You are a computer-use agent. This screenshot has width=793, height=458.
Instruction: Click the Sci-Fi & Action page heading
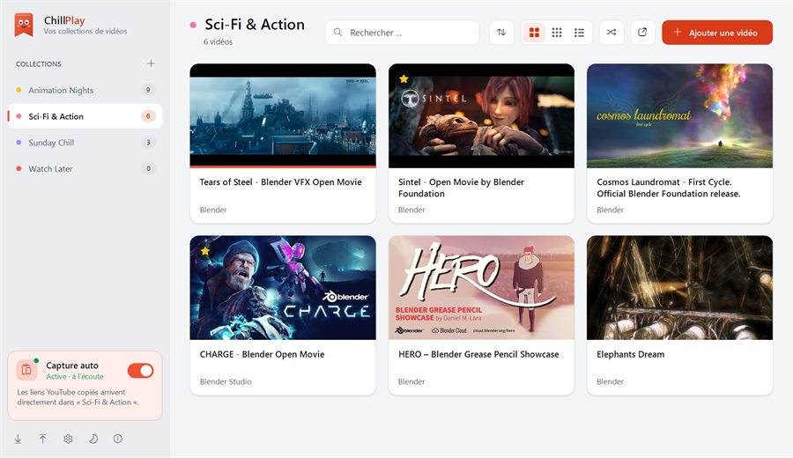click(x=255, y=25)
